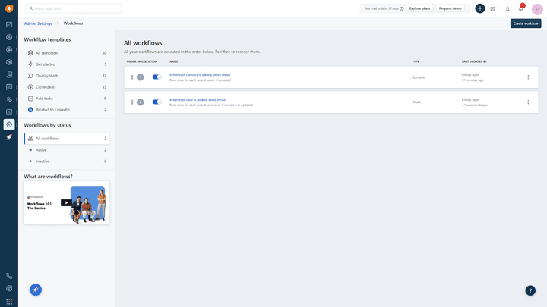547x307 pixels.
Task: Open the phone dialer icon
Action: 9,276
